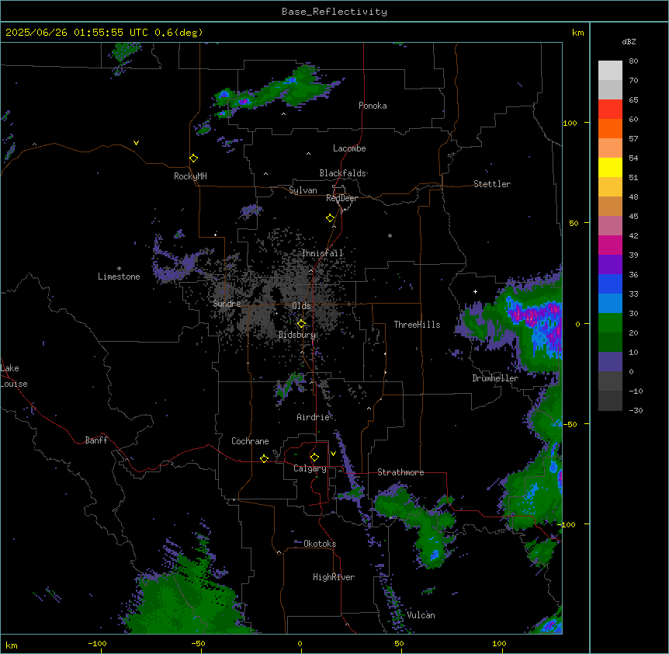The image size is (669, 654).
Task: Click the 50 label on the right axis
Action: [x=574, y=223]
